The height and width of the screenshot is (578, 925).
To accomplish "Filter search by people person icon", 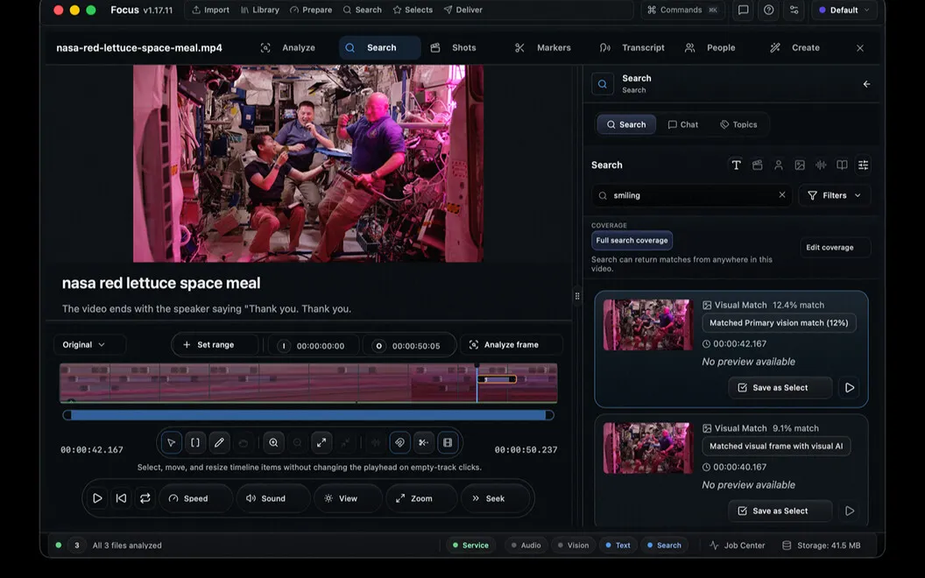I will tap(779, 166).
